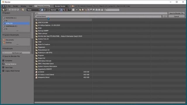Image resolution: width=187 pixels, height=105 pixels.
Task: Toggle the font files filter
Action: click(x=97, y=10)
